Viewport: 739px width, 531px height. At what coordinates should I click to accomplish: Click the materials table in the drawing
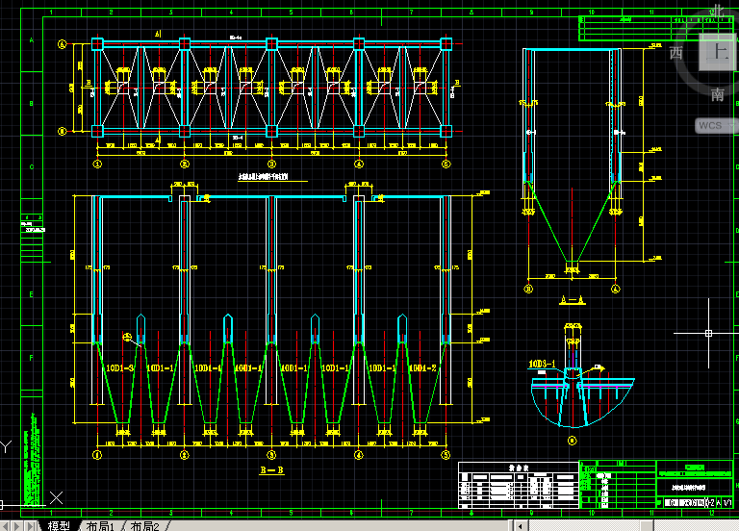coord(517,484)
